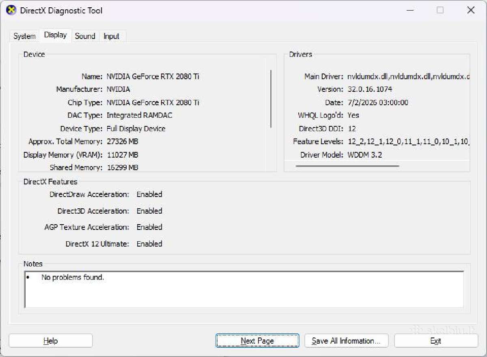
Task: Click Chip Type value NVIDIA GeForce RTX 2080 Ti
Action: tap(153, 102)
